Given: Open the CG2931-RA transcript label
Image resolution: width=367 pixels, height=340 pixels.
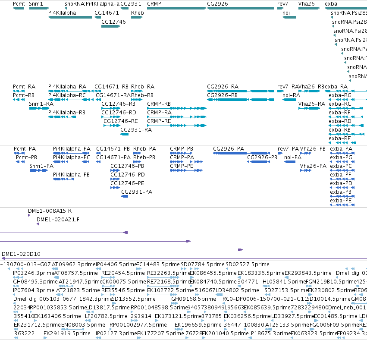Looking at the screenshot, I should (136, 130).
